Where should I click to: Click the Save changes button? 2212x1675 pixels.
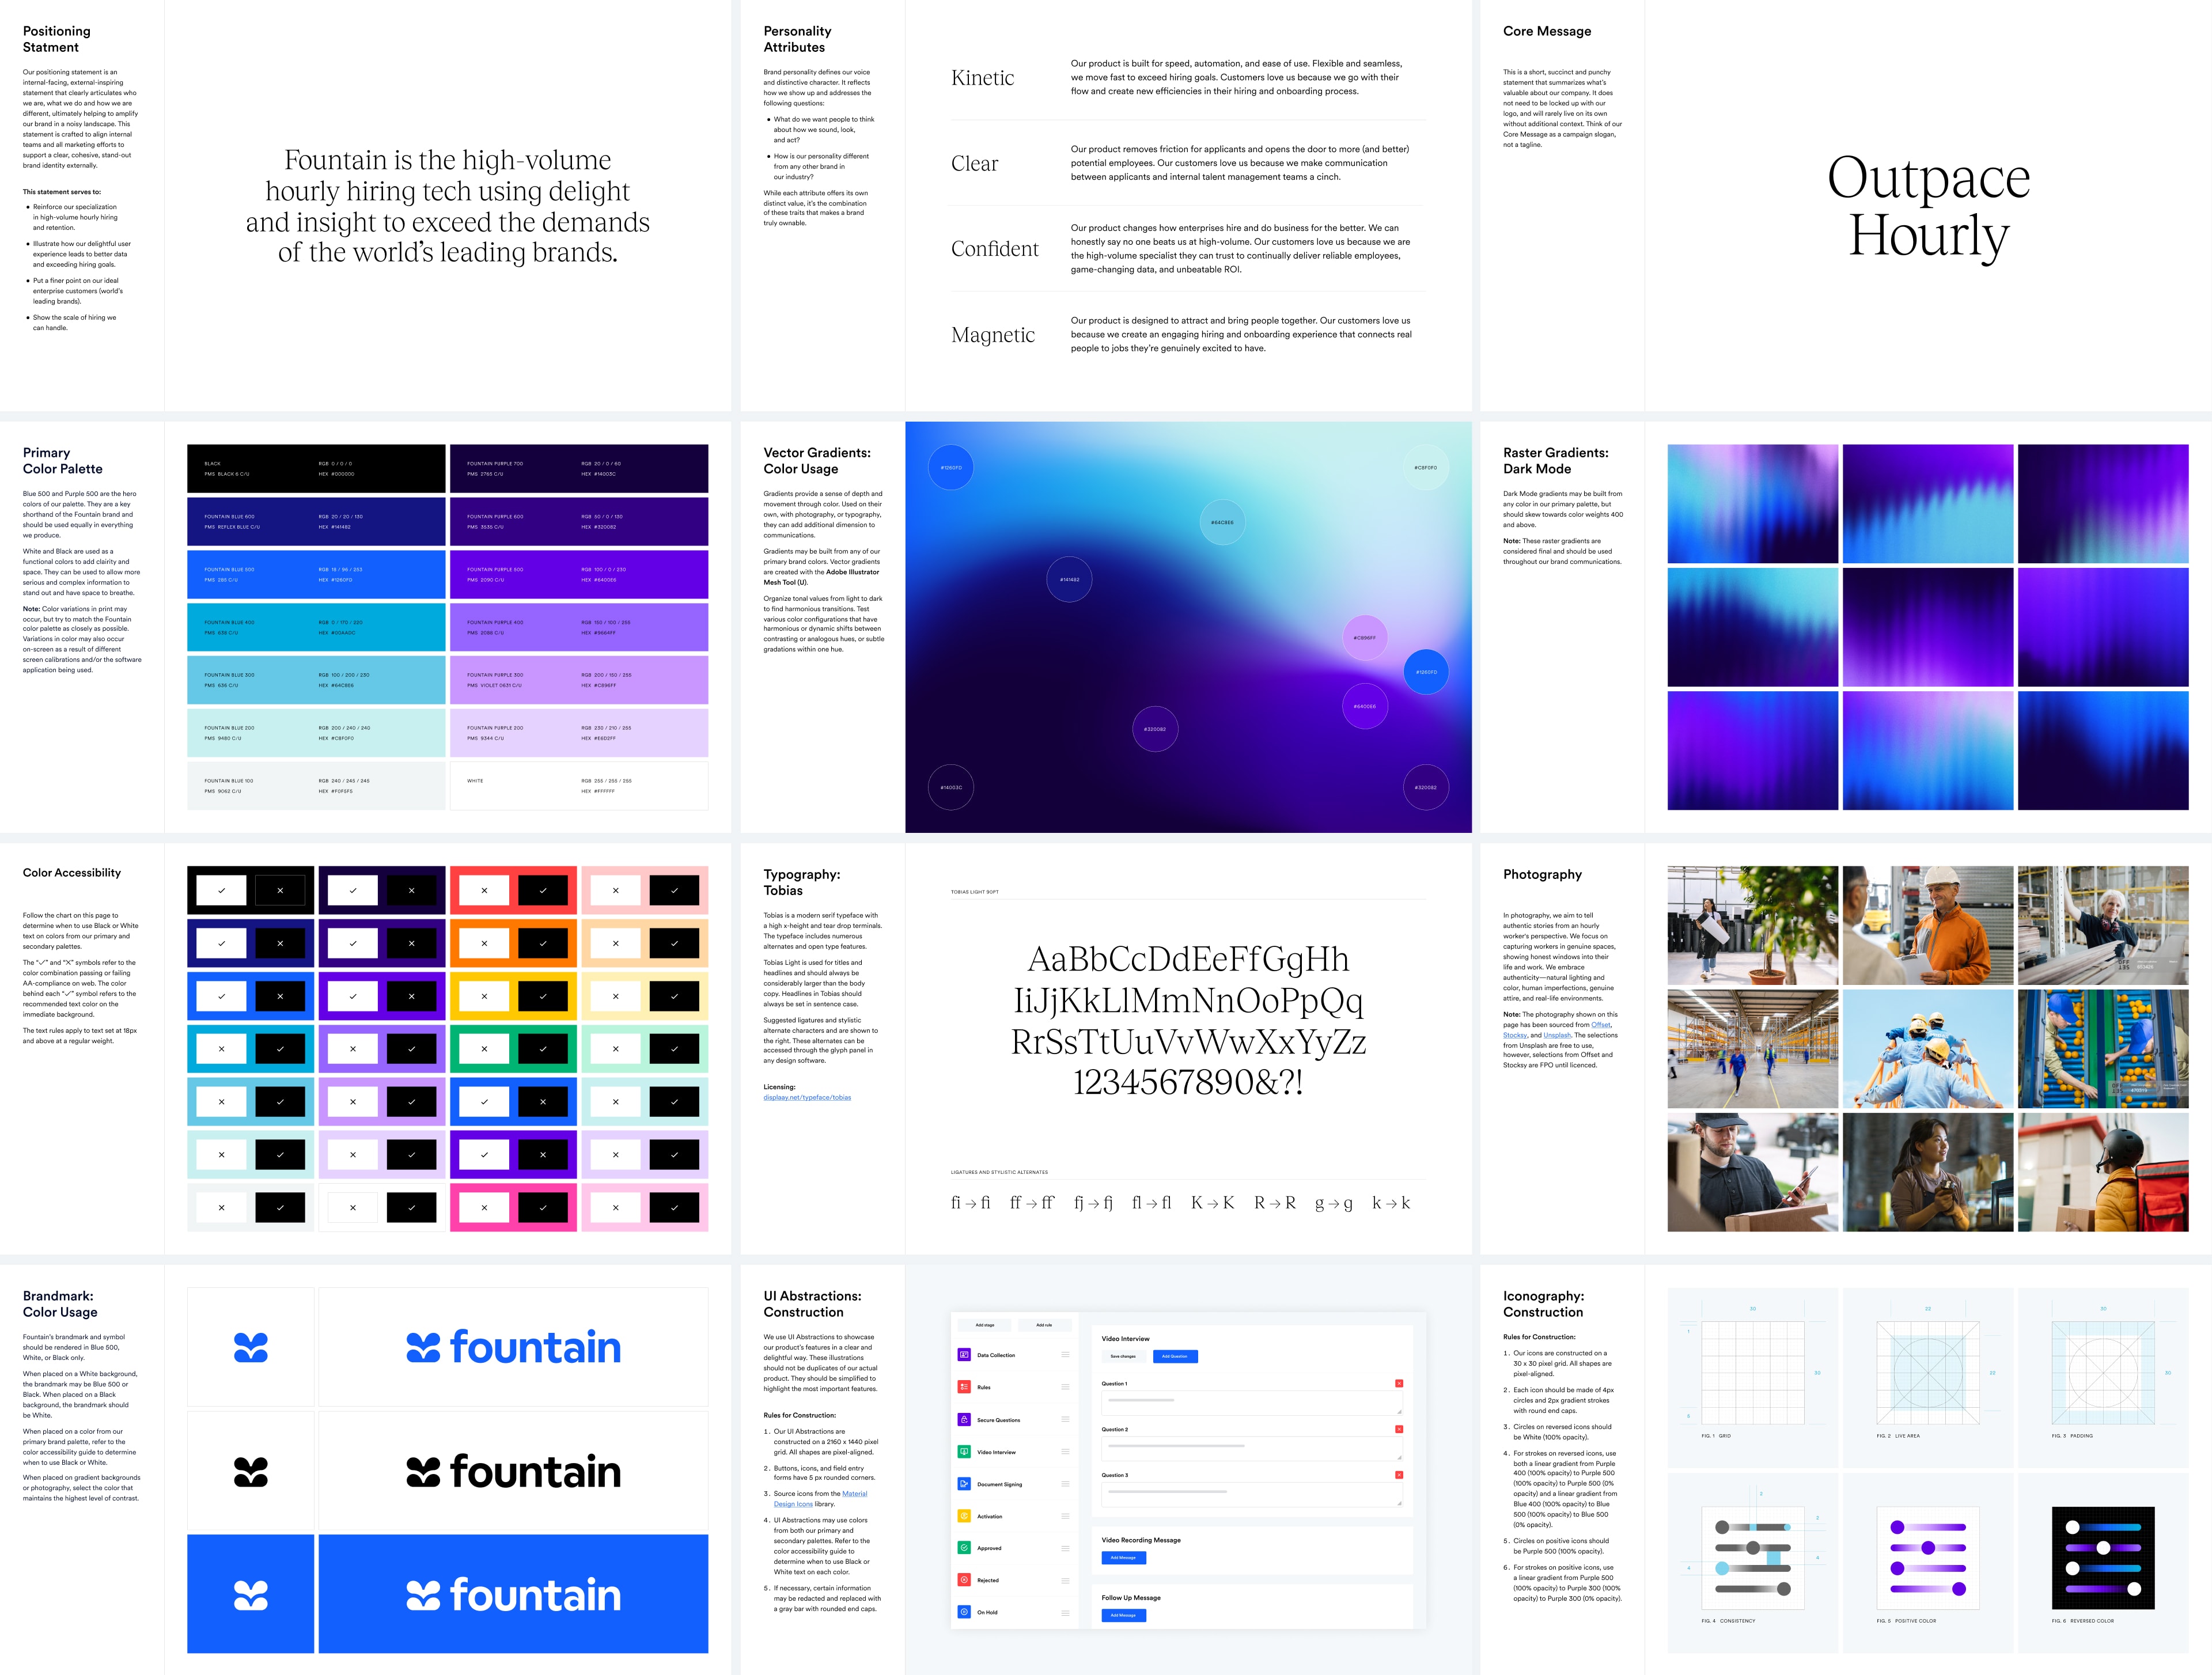coord(1123,1356)
